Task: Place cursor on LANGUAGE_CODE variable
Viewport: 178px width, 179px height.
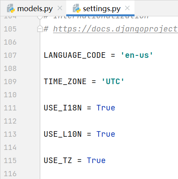Action: click(x=75, y=55)
